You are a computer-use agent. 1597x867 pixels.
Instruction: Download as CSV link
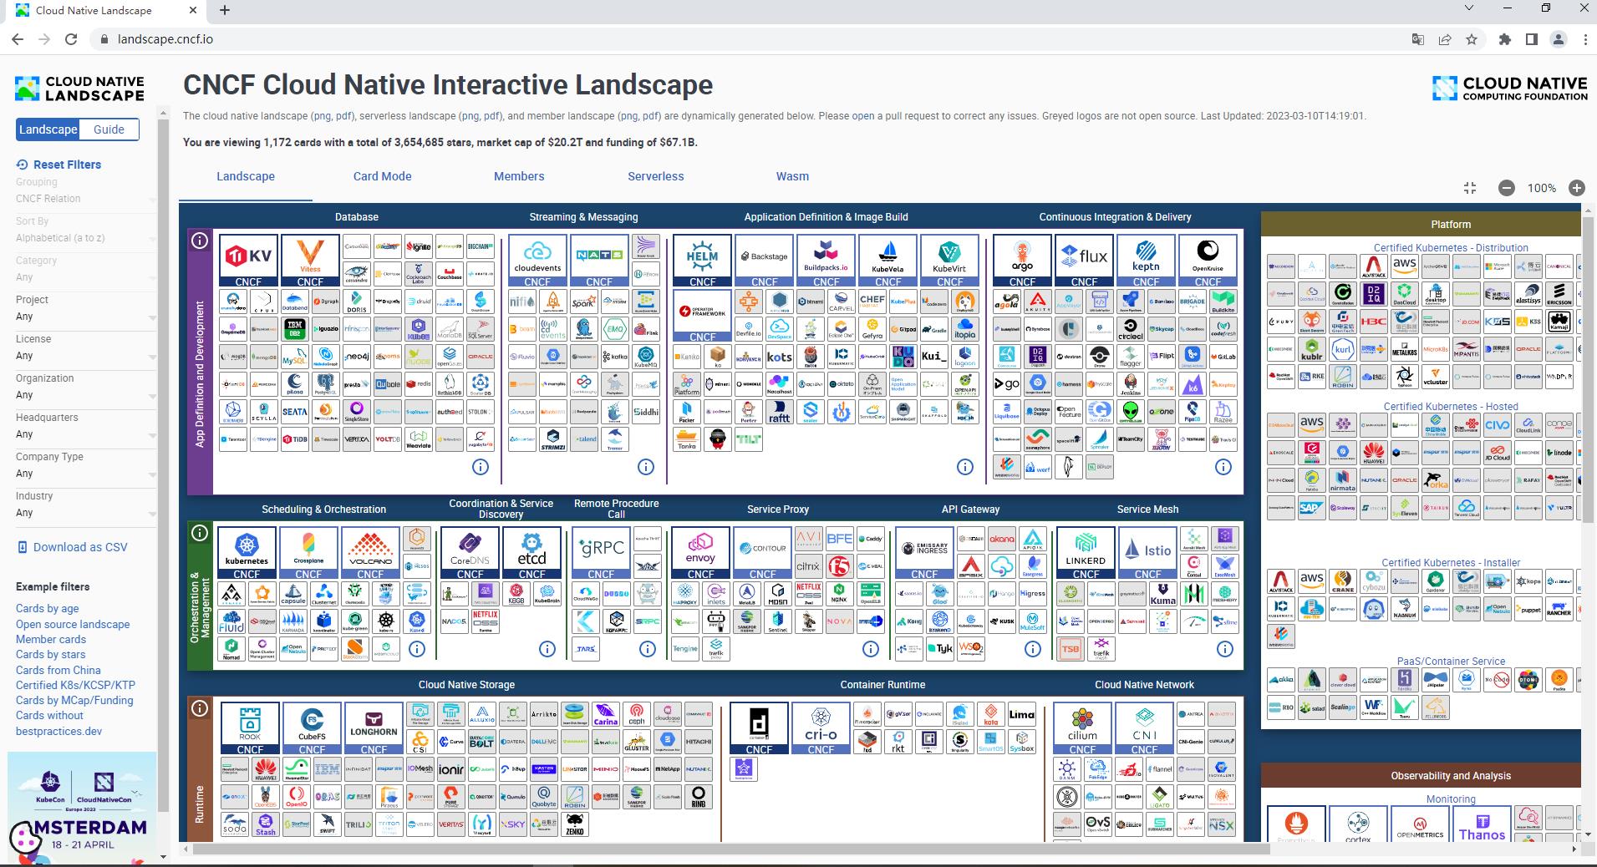(73, 547)
